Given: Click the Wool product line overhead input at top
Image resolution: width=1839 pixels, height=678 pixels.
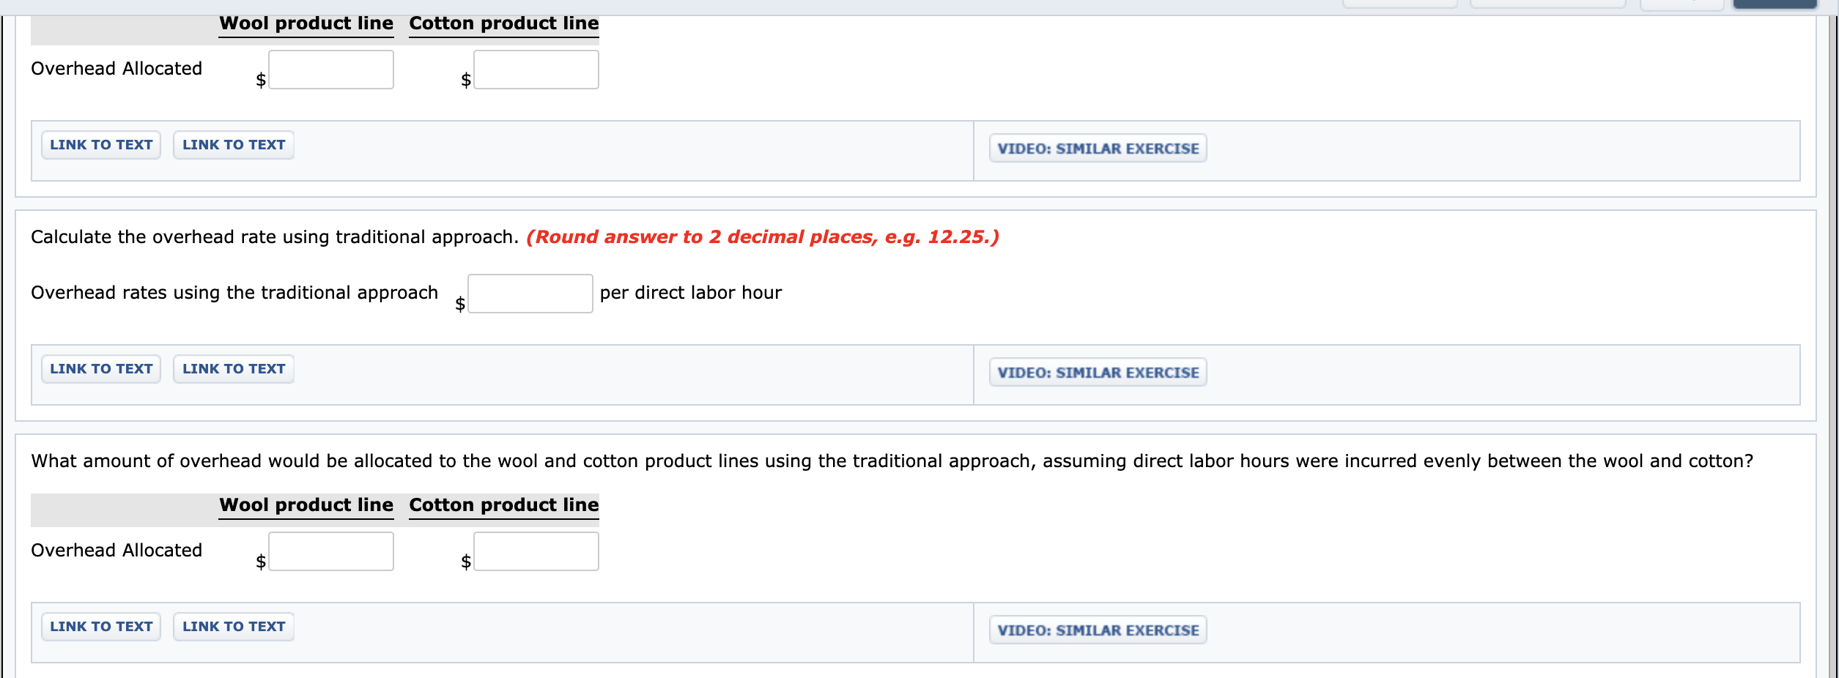Looking at the screenshot, I should (x=330, y=70).
